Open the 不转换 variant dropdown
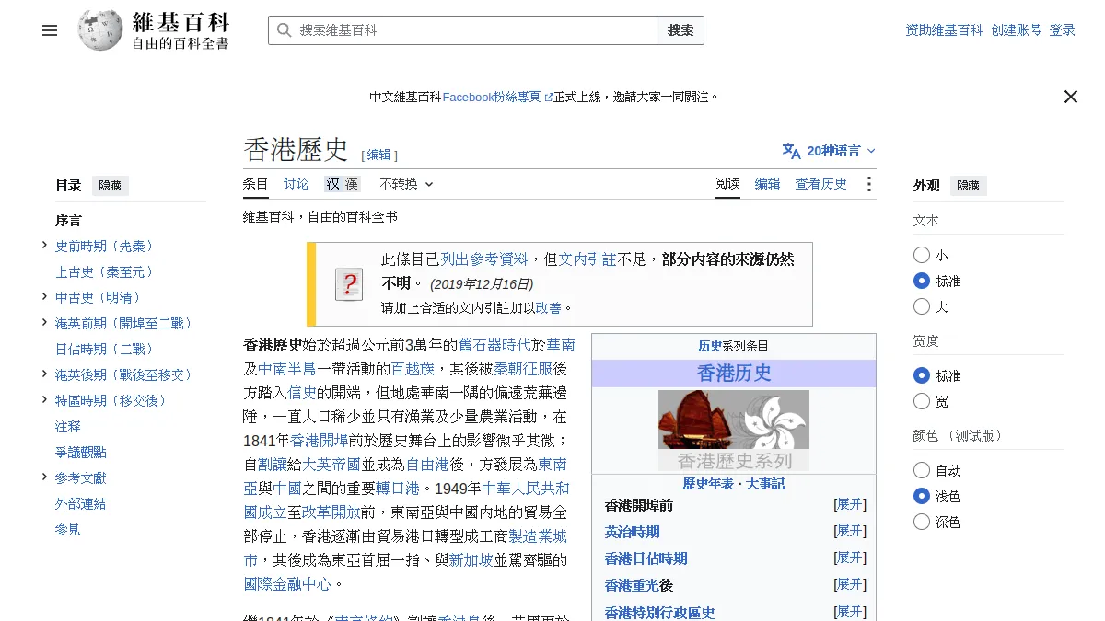 point(406,184)
